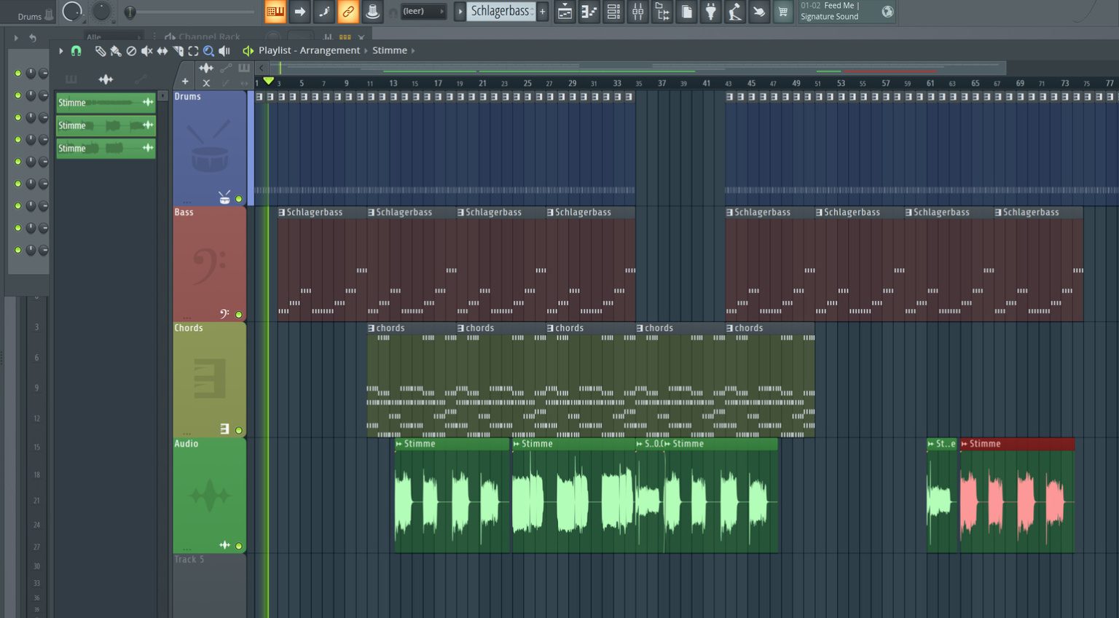Viewport: 1119px width, 618px height.
Task: Open the shopping cart store icon
Action: tap(783, 12)
